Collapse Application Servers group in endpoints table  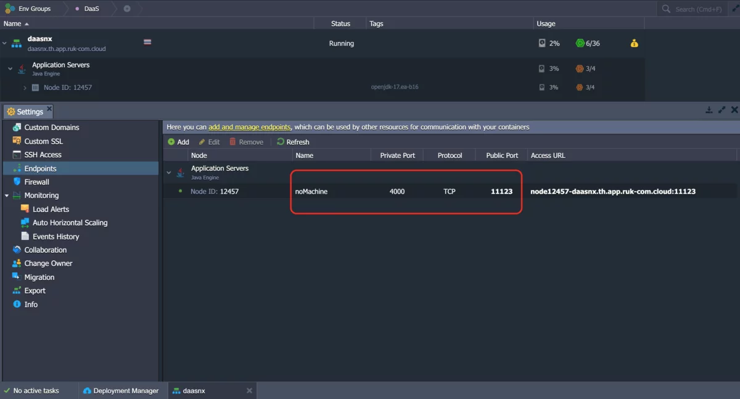coord(169,173)
